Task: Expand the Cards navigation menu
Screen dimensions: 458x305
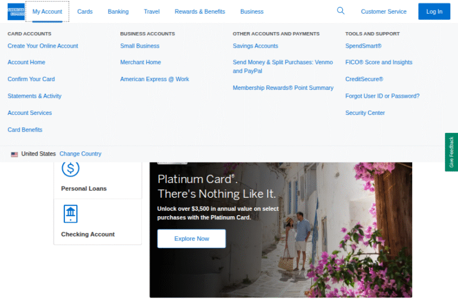Action: pyautogui.click(x=85, y=11)
